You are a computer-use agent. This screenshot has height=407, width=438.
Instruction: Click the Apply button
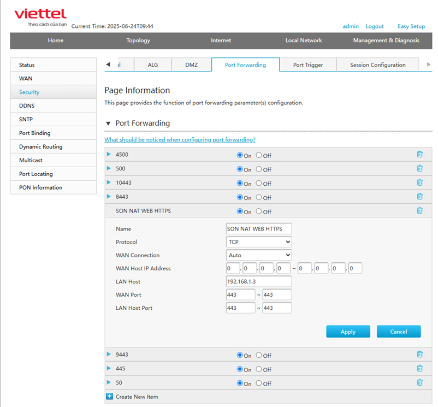(x=348, y=332)
